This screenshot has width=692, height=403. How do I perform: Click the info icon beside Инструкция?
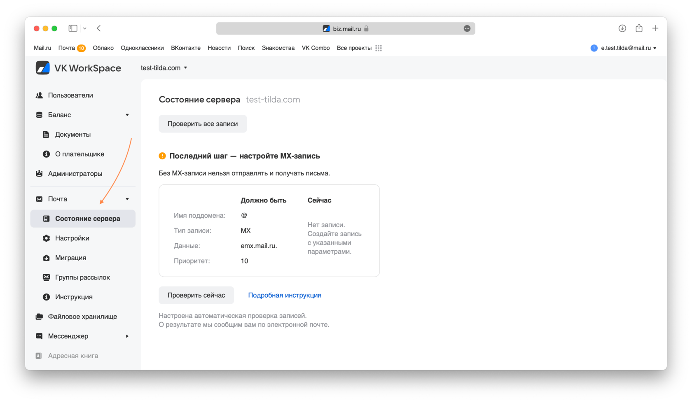tap(46, 297)
